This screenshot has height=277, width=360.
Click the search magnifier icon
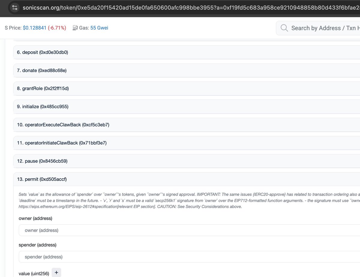tap(284, 28)
